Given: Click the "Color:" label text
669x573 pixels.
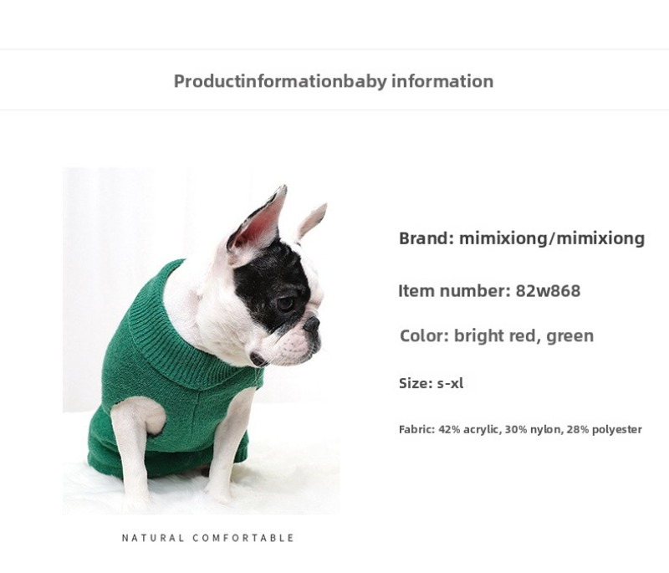Looking at the screenshot, I should [424, 336].
